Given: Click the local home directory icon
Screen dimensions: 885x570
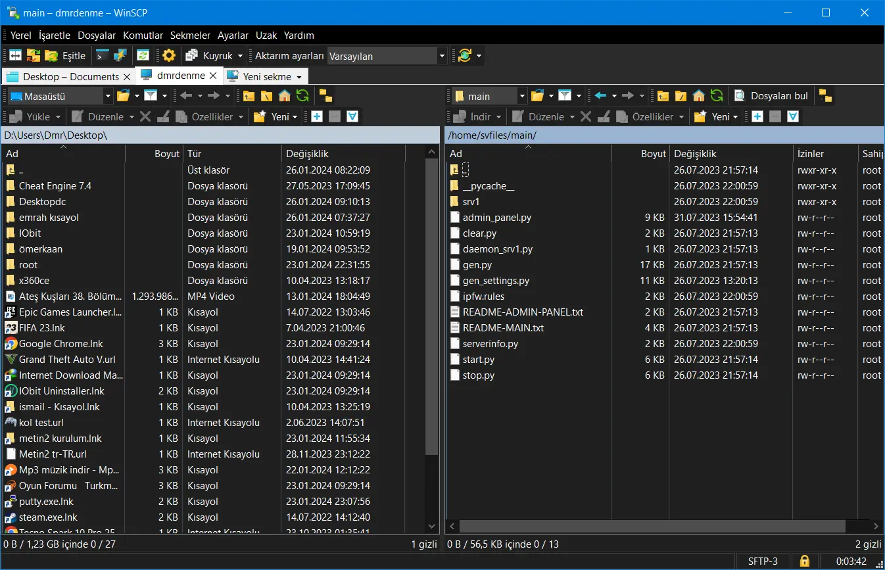Looking at the screenshot, I should [284, 96].
